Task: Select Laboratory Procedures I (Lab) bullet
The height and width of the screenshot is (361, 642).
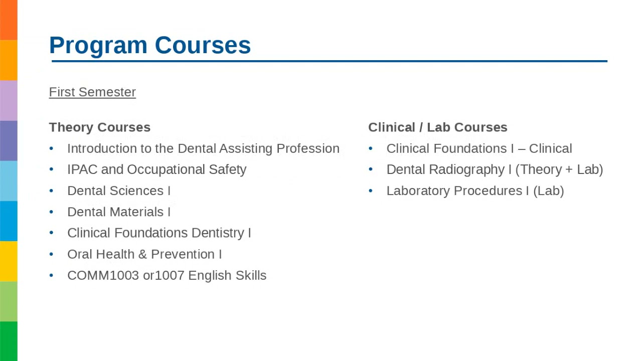Action: [475, 191]
